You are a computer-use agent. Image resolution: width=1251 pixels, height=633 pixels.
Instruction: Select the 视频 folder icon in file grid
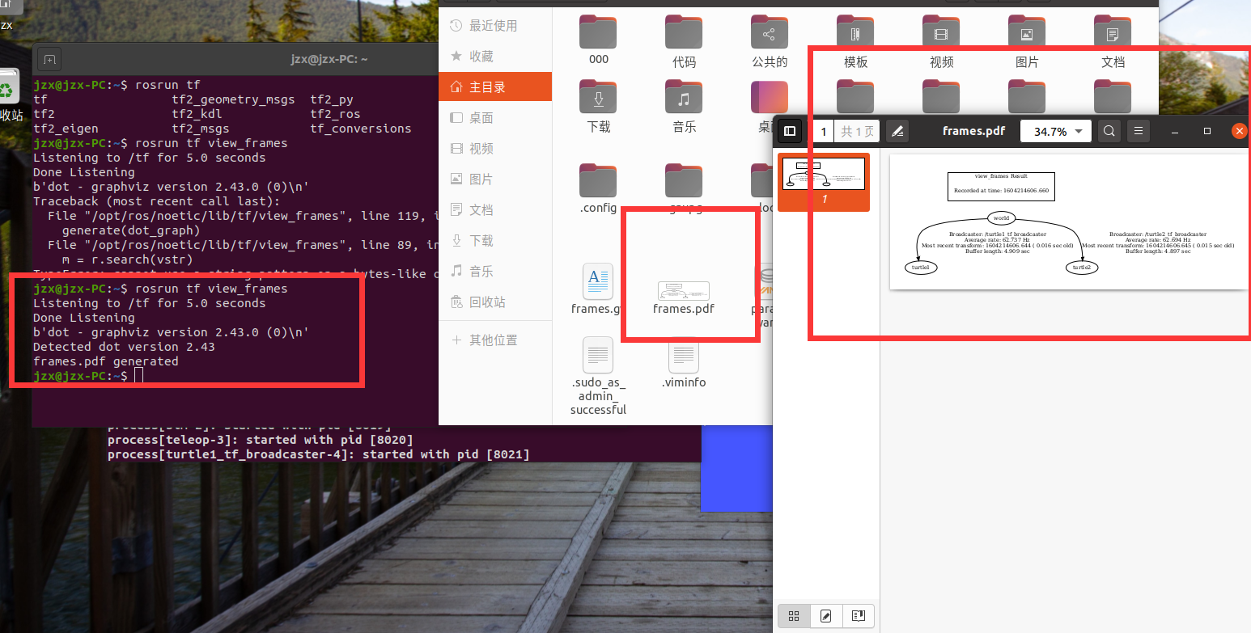tap(941, 32)
